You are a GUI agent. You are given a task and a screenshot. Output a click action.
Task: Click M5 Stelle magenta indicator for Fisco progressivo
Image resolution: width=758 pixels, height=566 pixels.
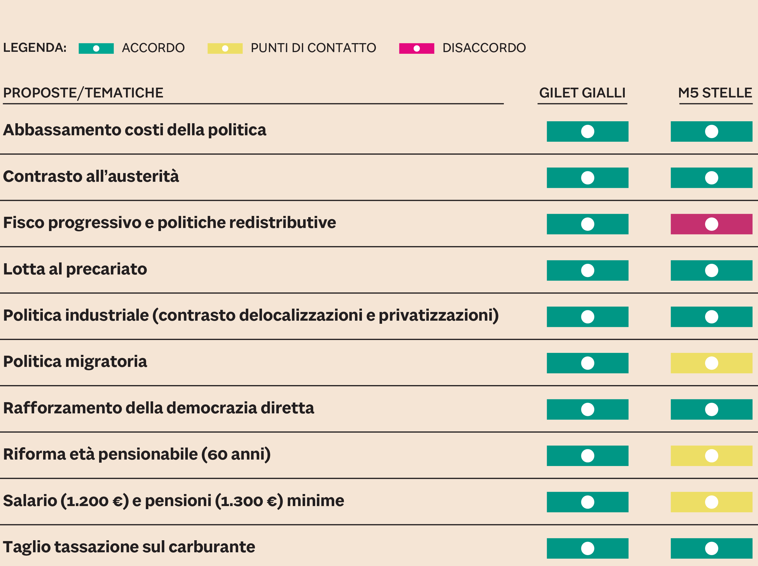pos(712,224)
